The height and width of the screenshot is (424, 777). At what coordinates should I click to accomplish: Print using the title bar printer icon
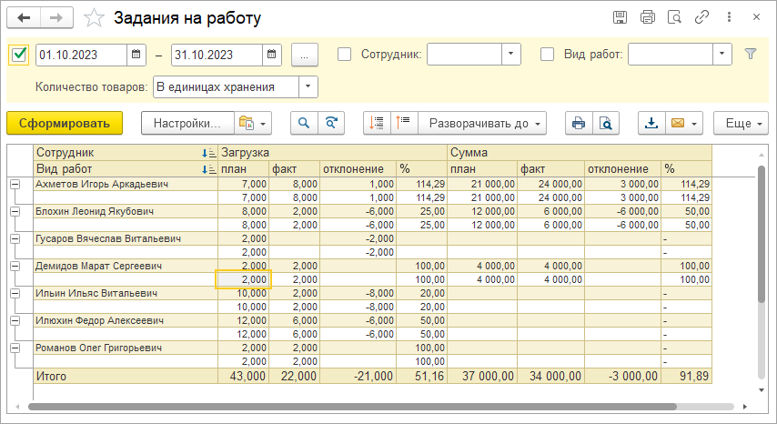pyautogui.click(x=647, y=17)
